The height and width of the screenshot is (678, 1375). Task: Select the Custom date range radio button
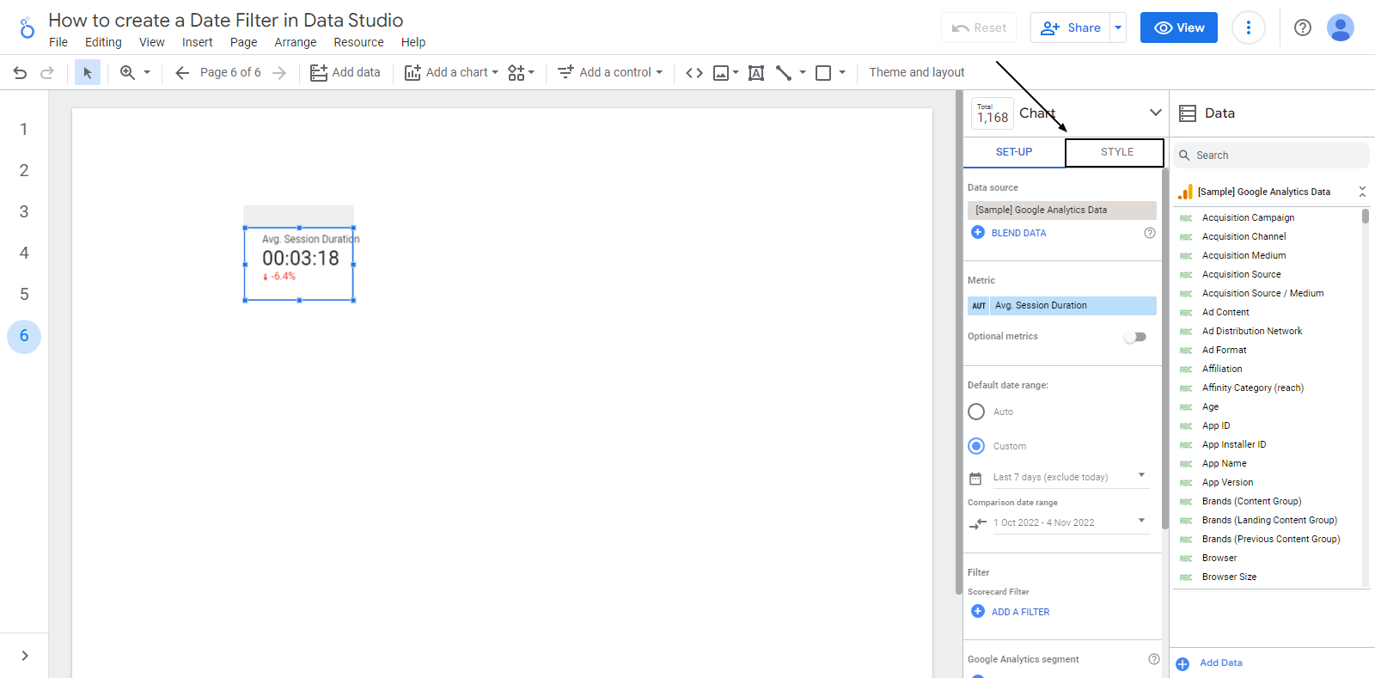[976, 446]
